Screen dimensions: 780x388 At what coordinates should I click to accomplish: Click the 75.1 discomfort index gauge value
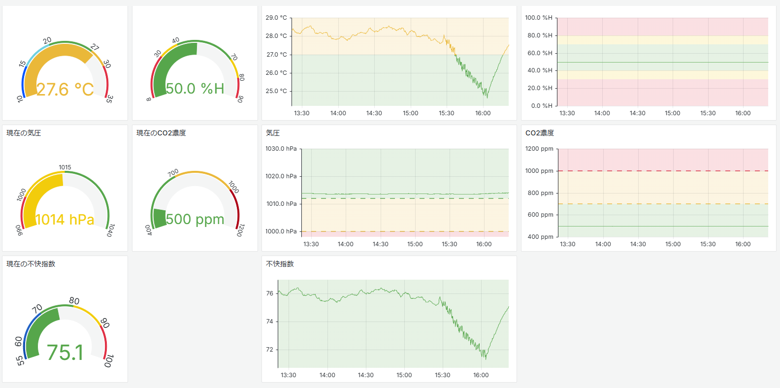click(65, 353)
